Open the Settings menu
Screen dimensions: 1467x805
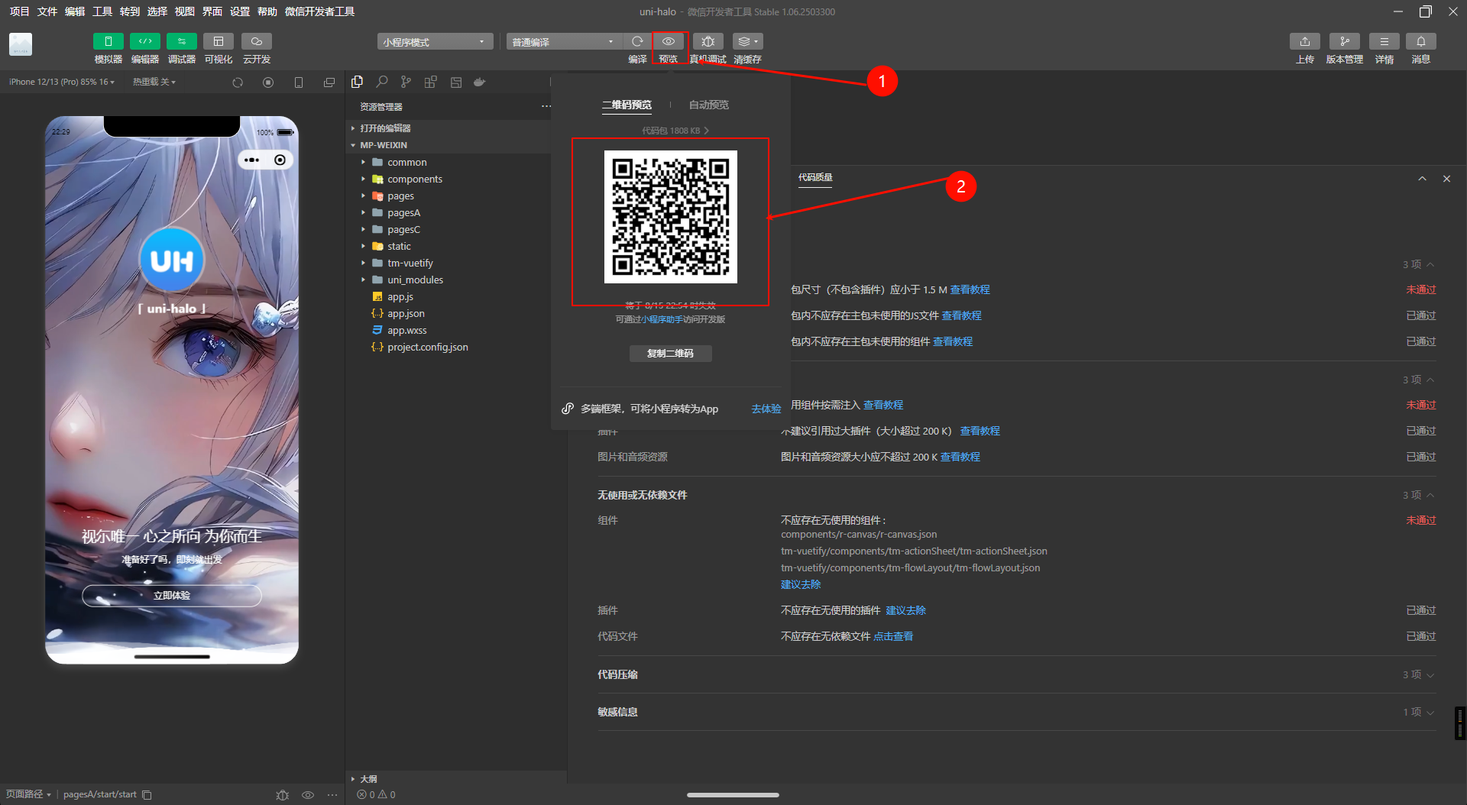point(239,11)
